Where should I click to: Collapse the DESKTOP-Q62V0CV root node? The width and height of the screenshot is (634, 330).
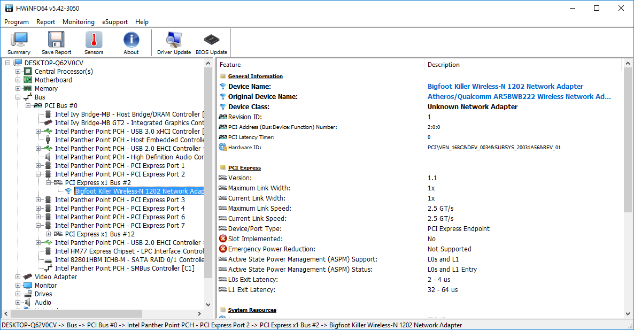(x=7, y=63)
